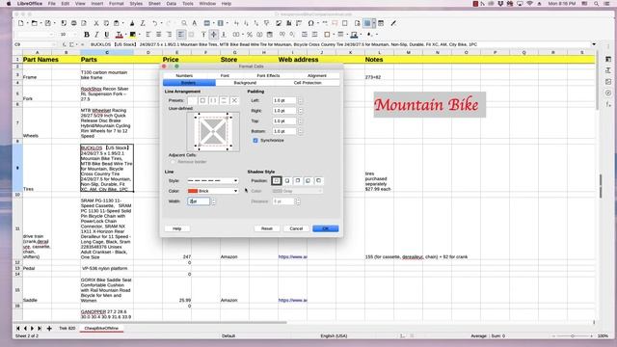Screen dimensions: 617x347
Task: Click the background color highlight swatch
Action: pos(133,35)
